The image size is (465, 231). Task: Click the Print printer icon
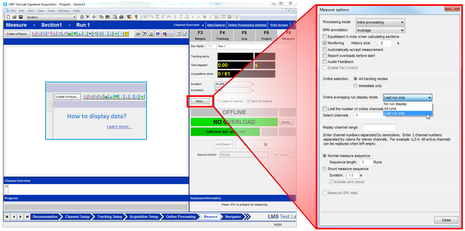pyautogui.click(x=121, y=17)
